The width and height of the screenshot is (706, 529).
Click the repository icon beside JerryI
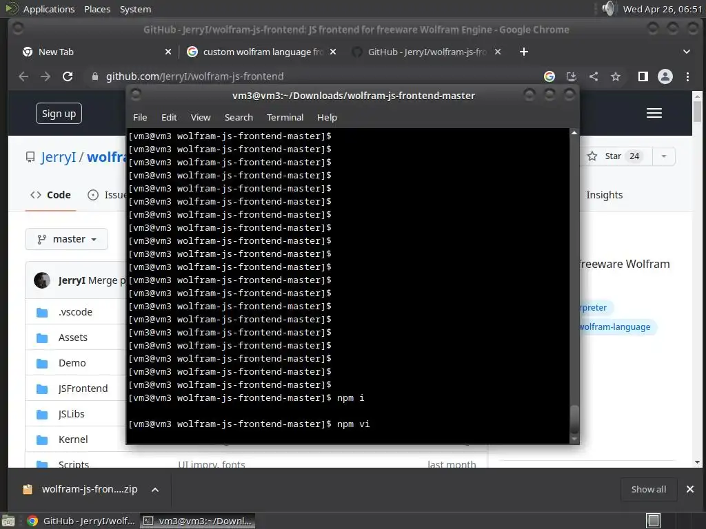30,157
